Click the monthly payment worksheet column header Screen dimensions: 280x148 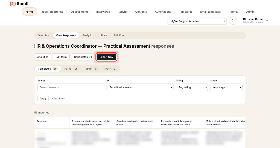pos(176,123)
